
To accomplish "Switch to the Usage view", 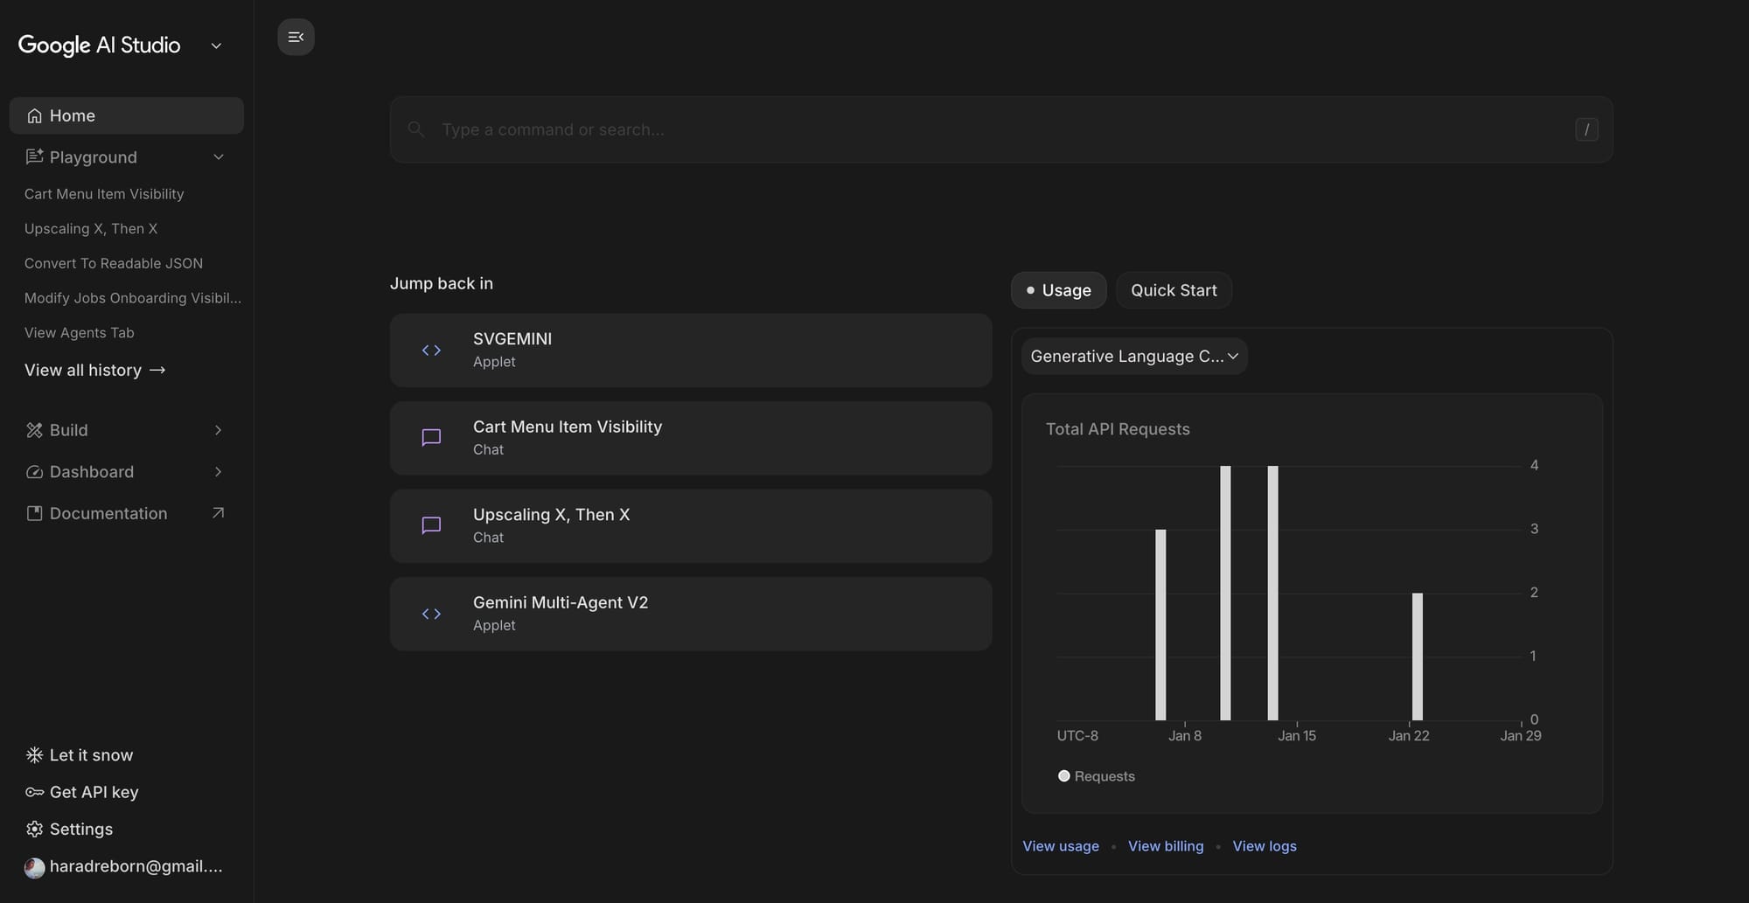I will pos(1058,289).
